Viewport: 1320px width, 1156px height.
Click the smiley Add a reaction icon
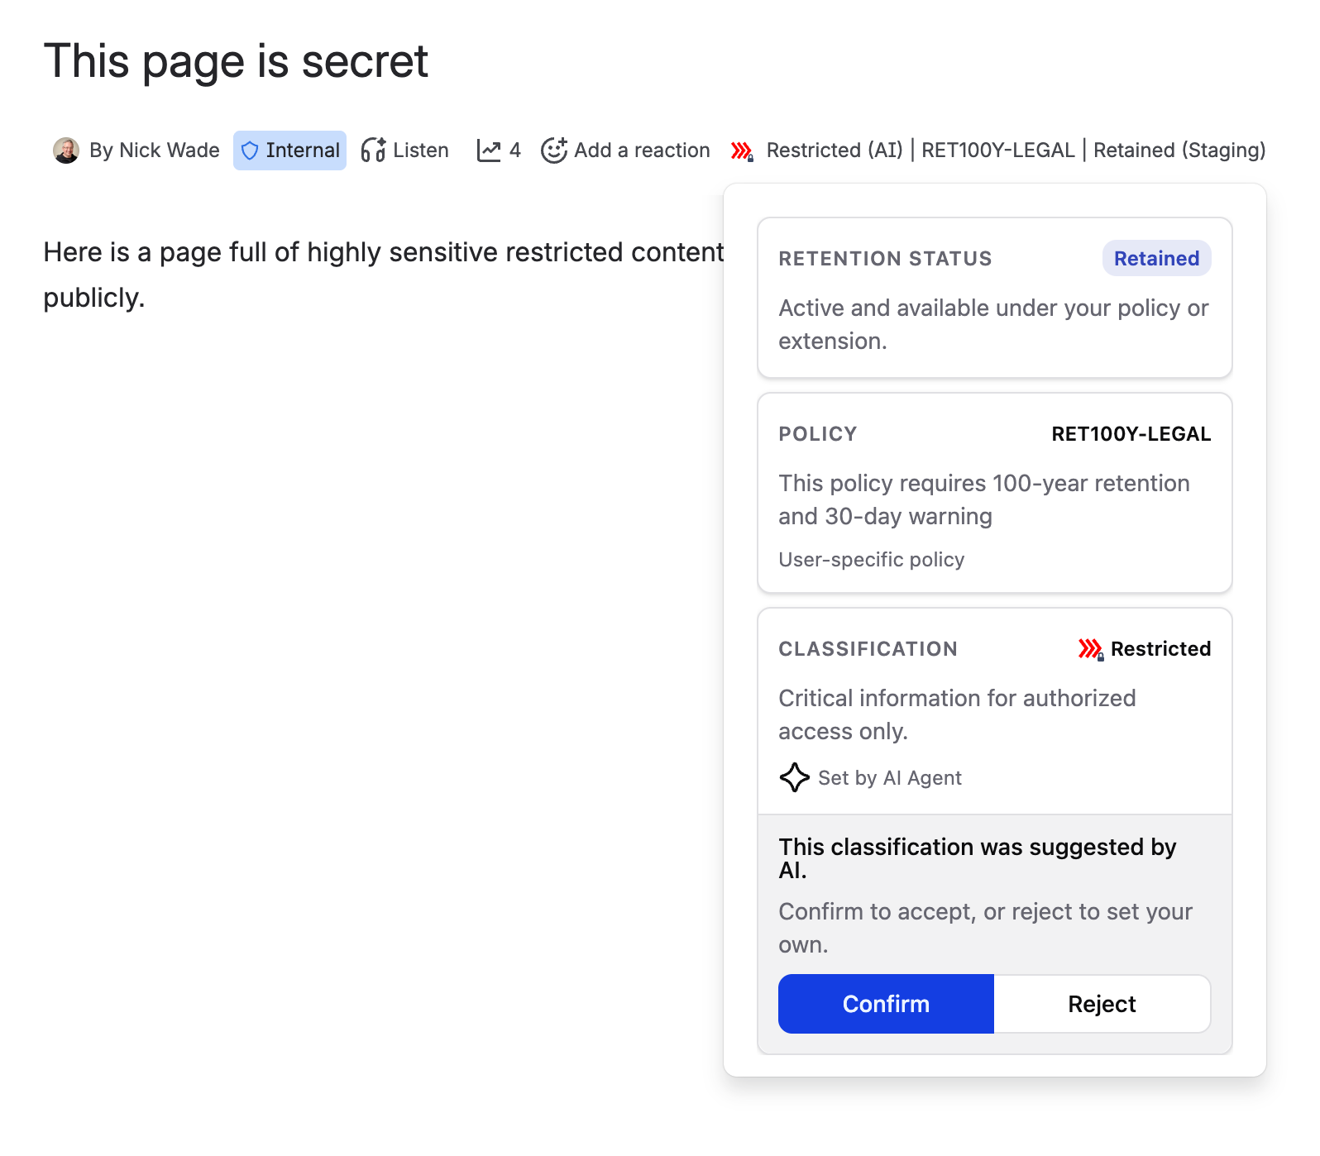click(553, 150)
